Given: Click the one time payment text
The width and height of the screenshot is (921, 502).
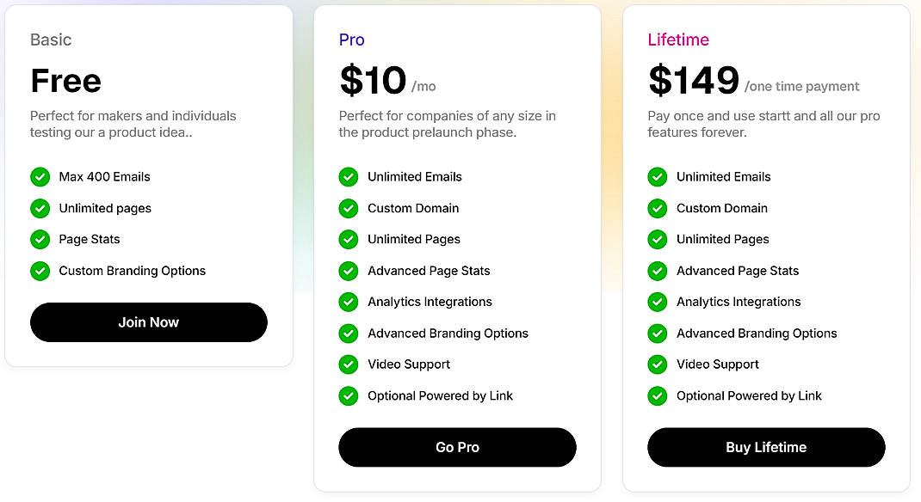Looking at the screenshot, I should pyautogui.click(x=802, y=86).
